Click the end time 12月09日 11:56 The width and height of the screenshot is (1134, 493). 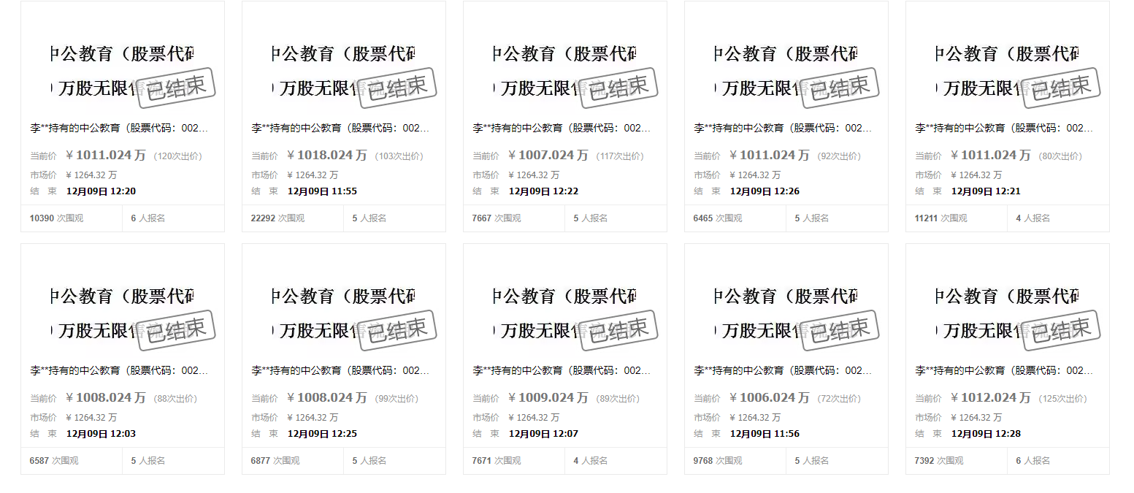[765, 434]
